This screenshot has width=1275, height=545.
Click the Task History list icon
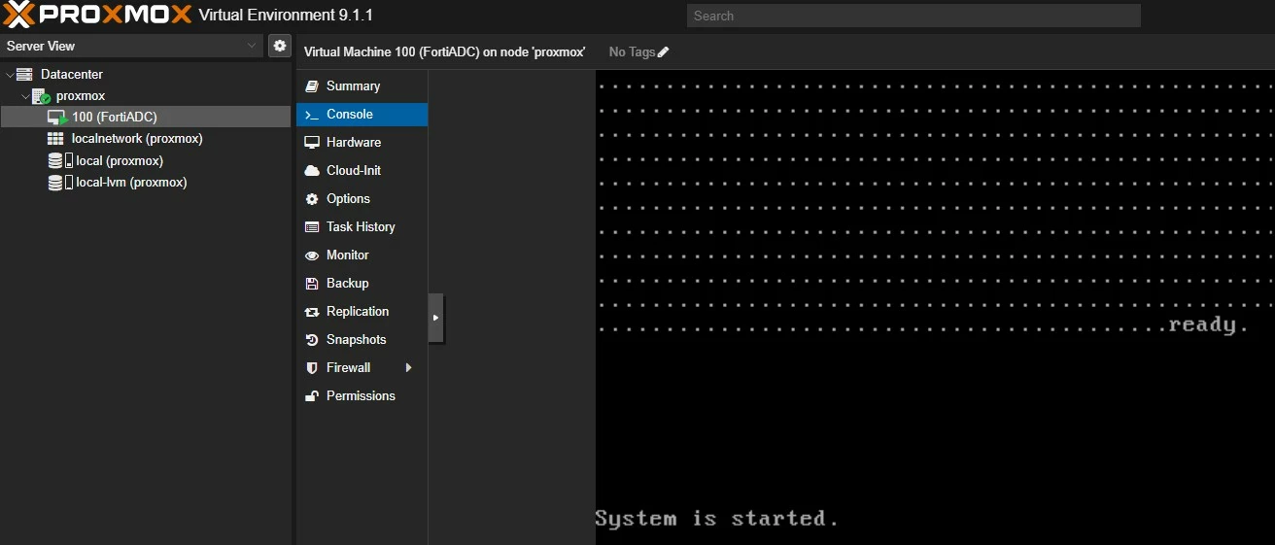[x=312, y=227]
